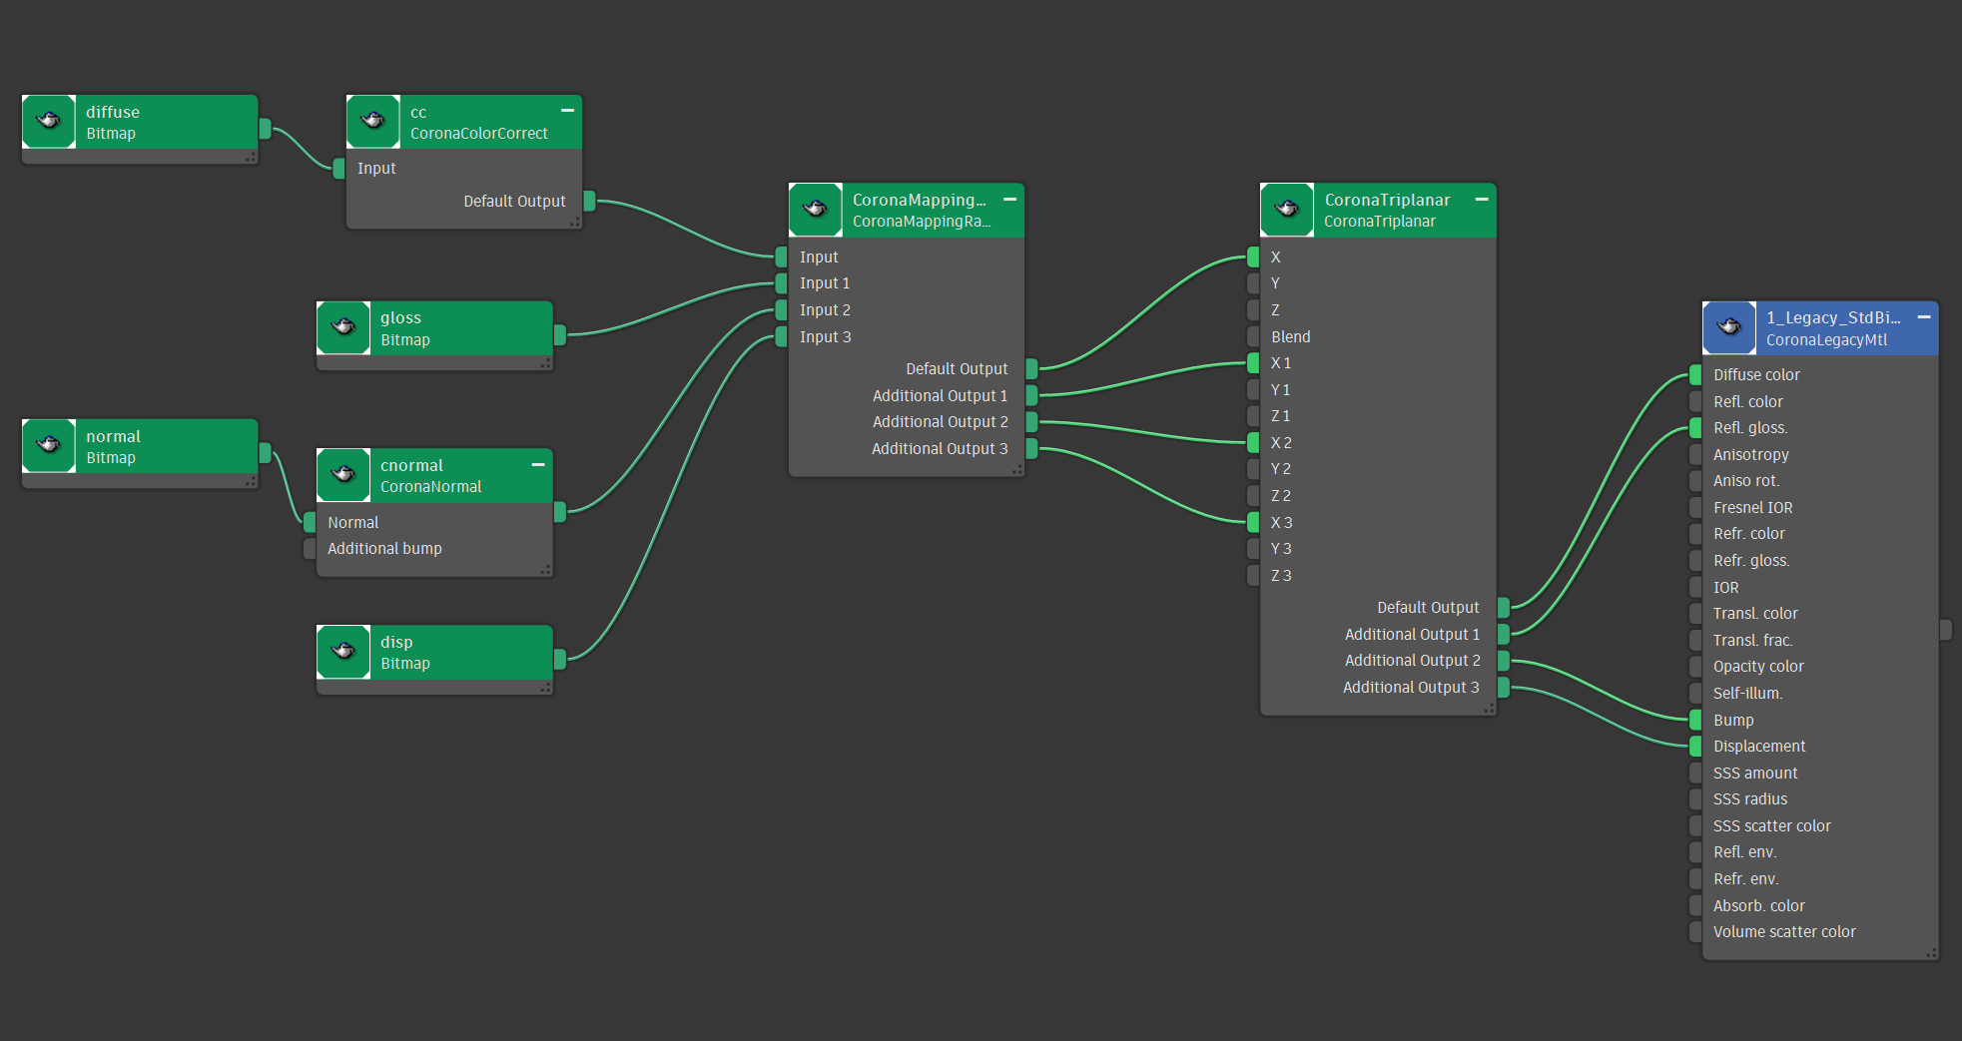
Task: Click Additional Output 3 socket on CoronaTriplanar
Action: pos(1503,687)
